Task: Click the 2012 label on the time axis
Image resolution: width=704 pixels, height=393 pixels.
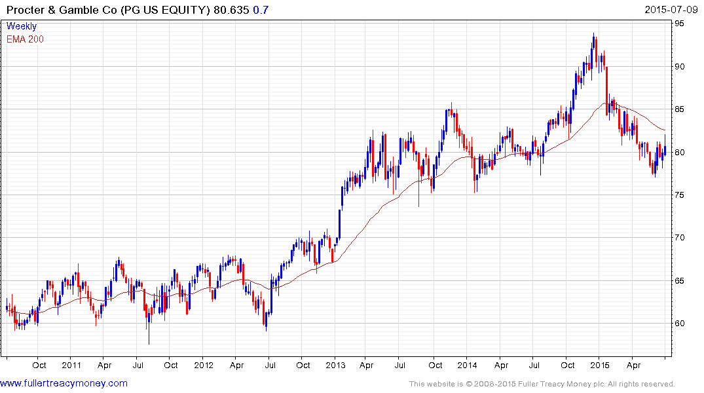Action: coord(204,365)
